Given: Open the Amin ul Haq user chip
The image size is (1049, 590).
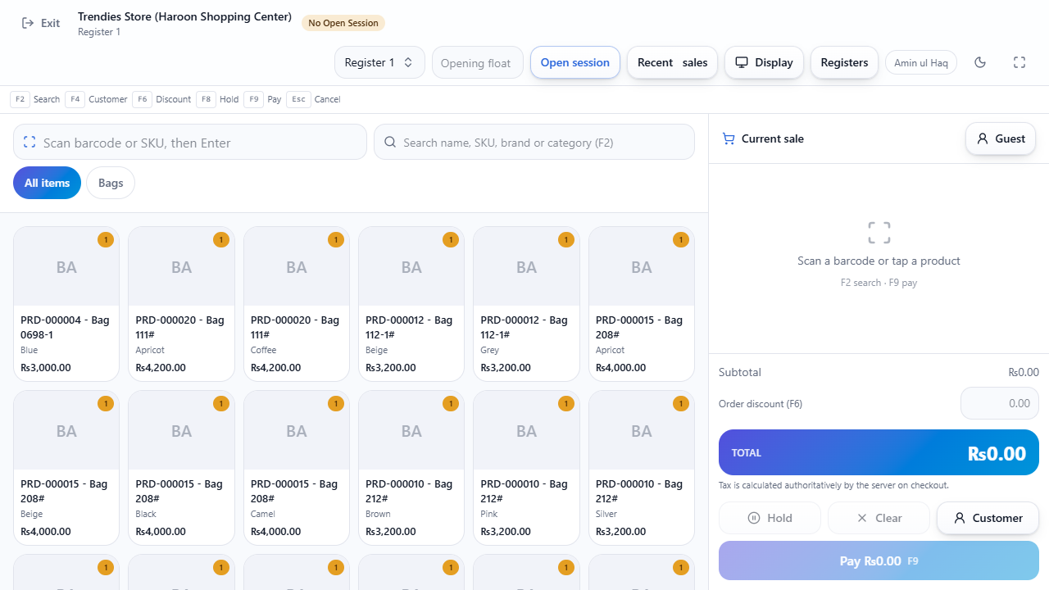Looking at the screenshot, I should [921, 63].
